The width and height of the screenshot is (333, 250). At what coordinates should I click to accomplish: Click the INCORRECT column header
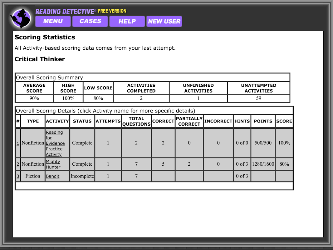pyautogui.click(x=218, y=121)
